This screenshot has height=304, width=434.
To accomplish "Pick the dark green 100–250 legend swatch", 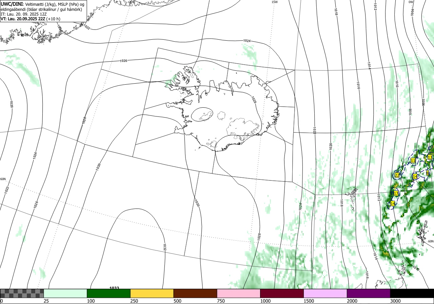I will pyautogui.click(x=109, y=293).
